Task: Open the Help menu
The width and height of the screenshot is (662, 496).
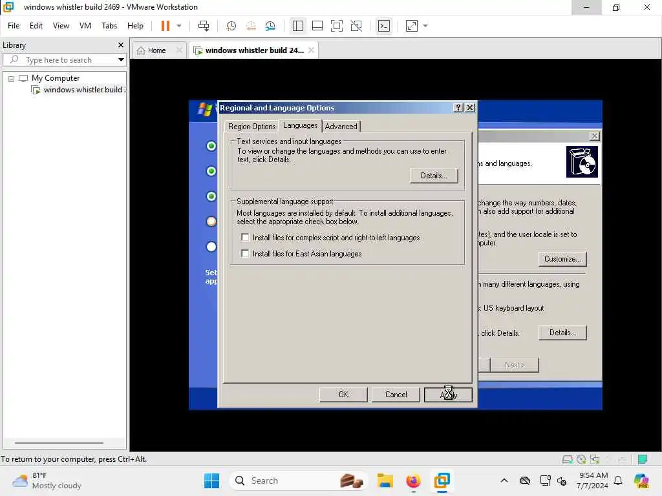Action: coord(135,26)
